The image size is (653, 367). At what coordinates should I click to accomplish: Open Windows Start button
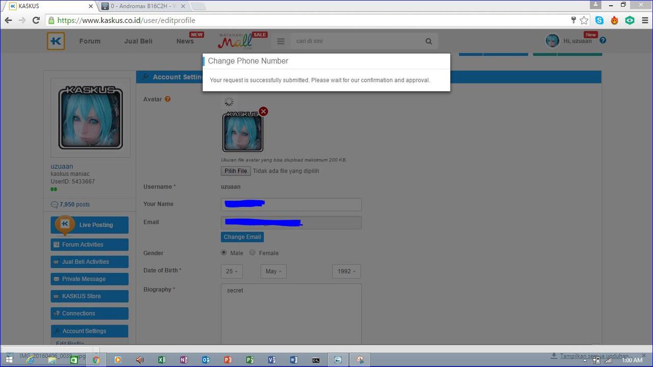tap(9, 359)
